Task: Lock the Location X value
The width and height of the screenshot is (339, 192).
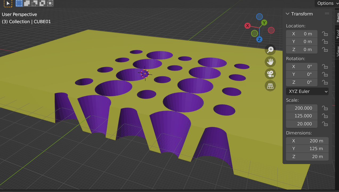Action: point(325,34)
